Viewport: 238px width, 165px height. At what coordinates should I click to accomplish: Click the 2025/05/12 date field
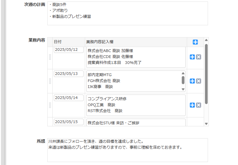click(68, 50)
